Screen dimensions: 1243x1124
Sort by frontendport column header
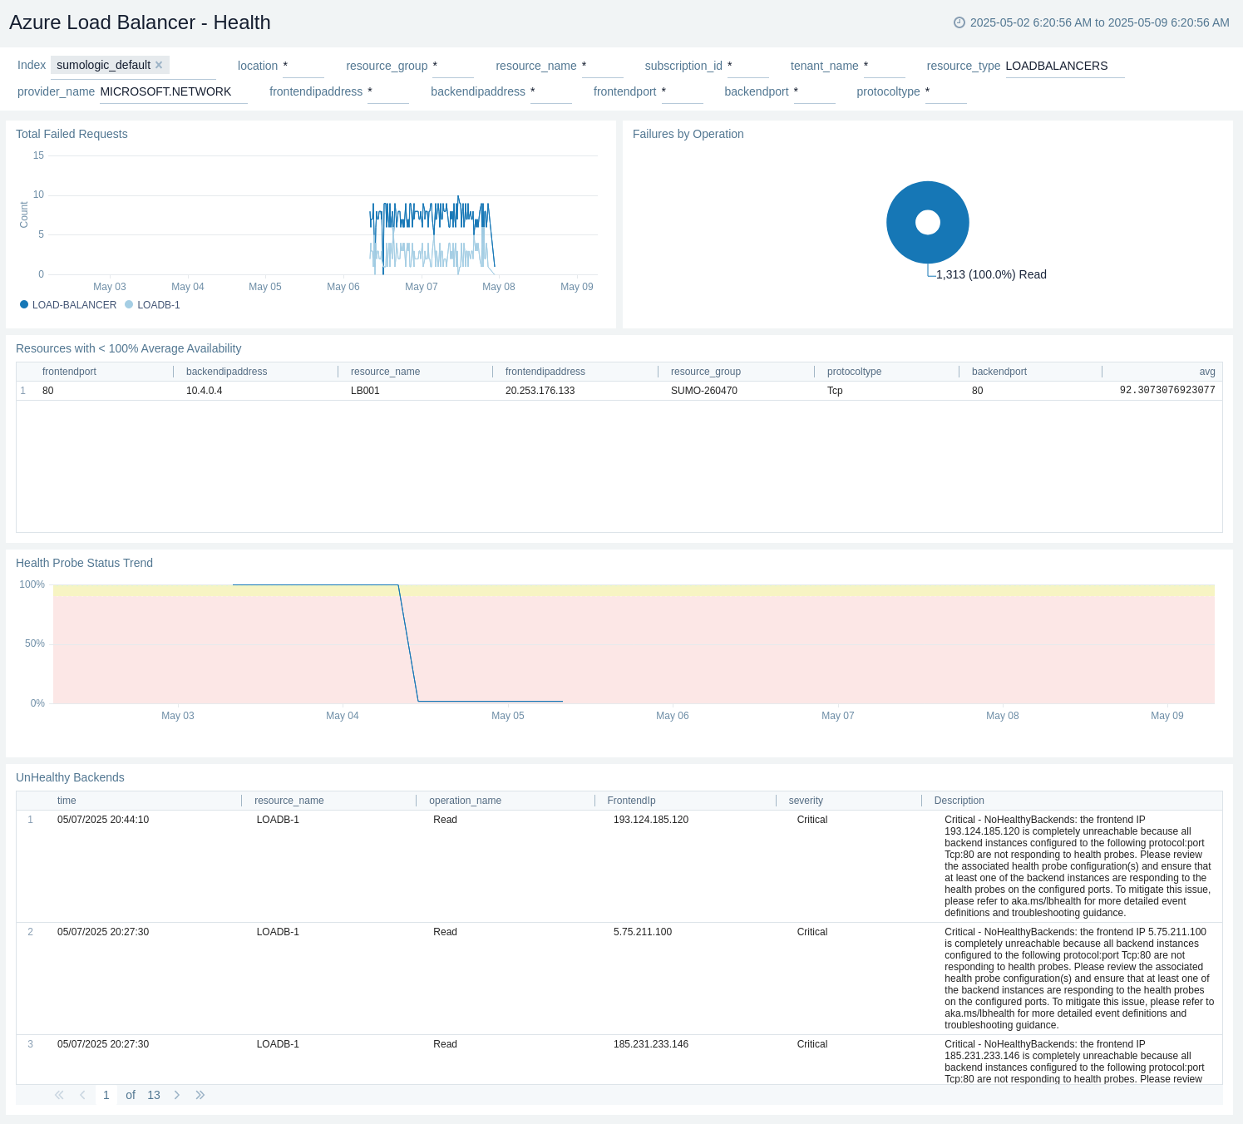click(69, 372)
